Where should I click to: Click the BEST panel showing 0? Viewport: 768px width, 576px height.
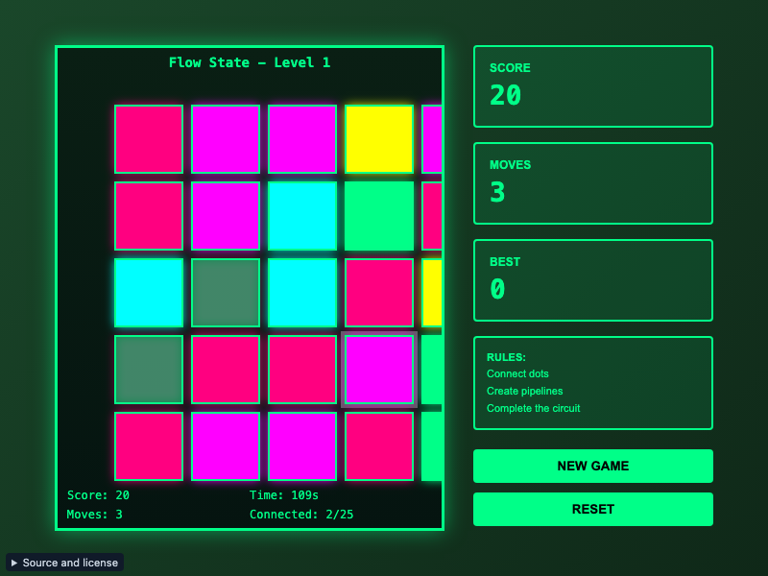tap(592, 280)
